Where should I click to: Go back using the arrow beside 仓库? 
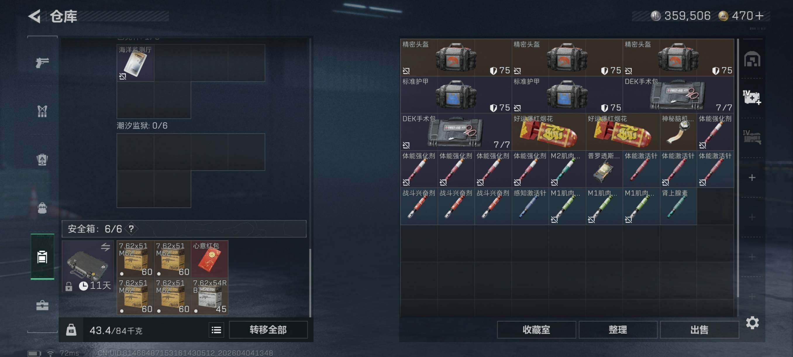(35, 16)
